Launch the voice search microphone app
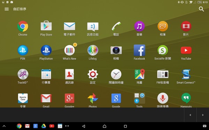This screenshot has width=209, height=130. 163,98
